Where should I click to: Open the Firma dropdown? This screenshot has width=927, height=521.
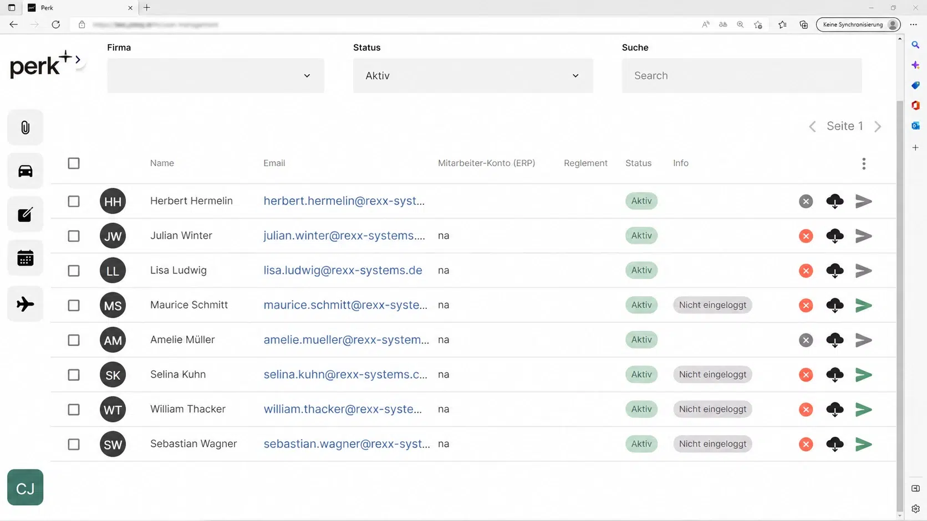coord(216,76)
